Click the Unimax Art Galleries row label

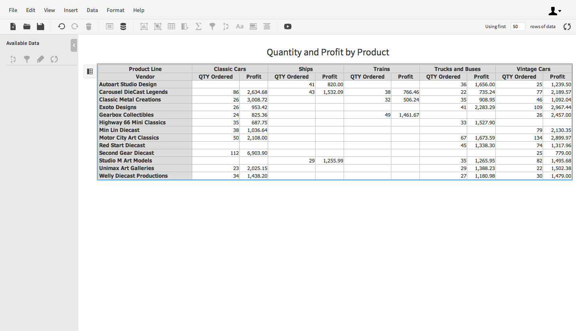(145, 168)
